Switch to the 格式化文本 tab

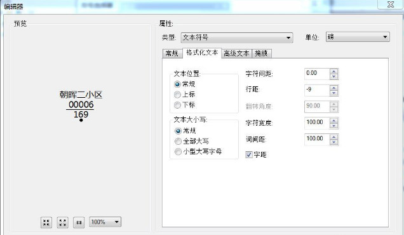click(202, 53)
